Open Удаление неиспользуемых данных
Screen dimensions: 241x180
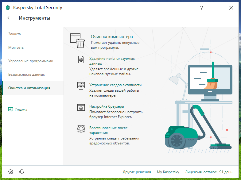[x=112, y=61]
